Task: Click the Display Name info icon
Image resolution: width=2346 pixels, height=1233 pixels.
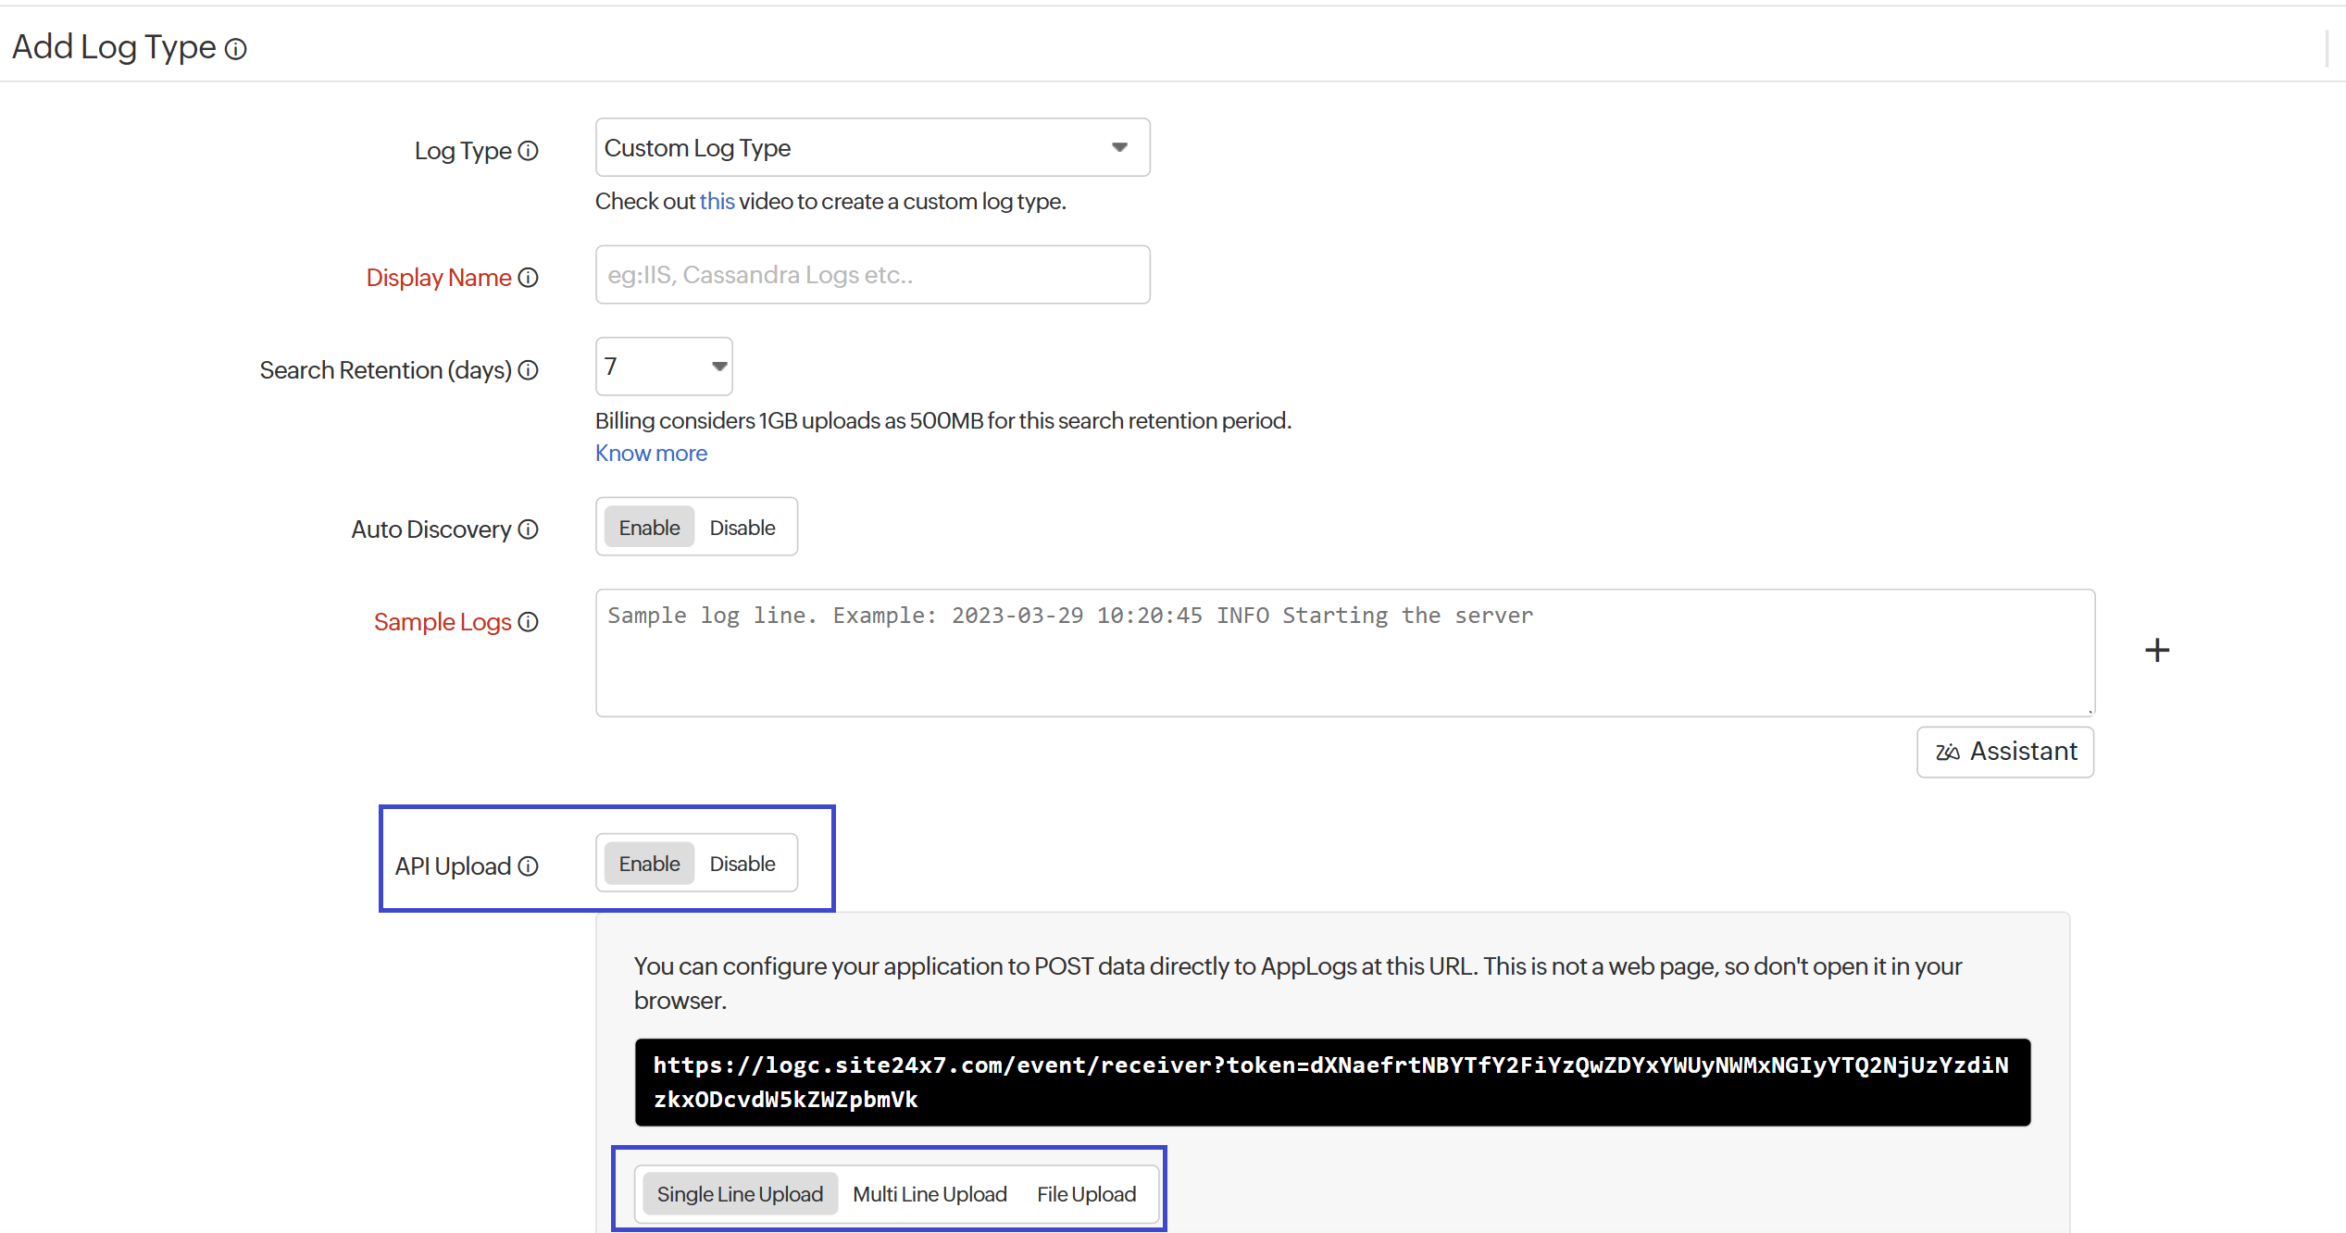Action: tap(528, 278)
